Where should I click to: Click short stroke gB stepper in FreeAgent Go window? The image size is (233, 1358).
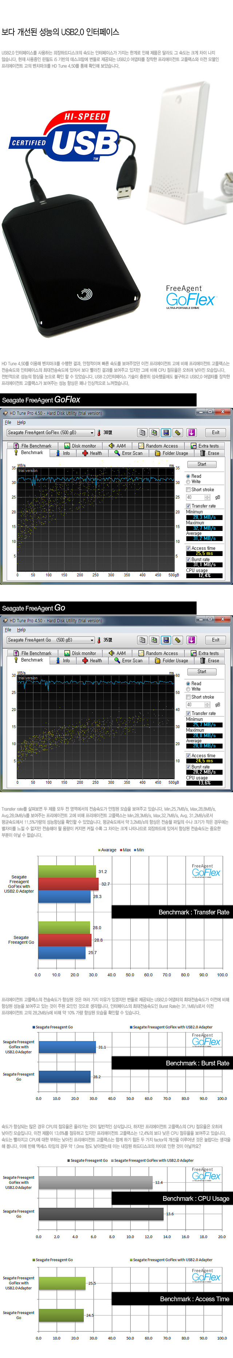pos(208,704)
